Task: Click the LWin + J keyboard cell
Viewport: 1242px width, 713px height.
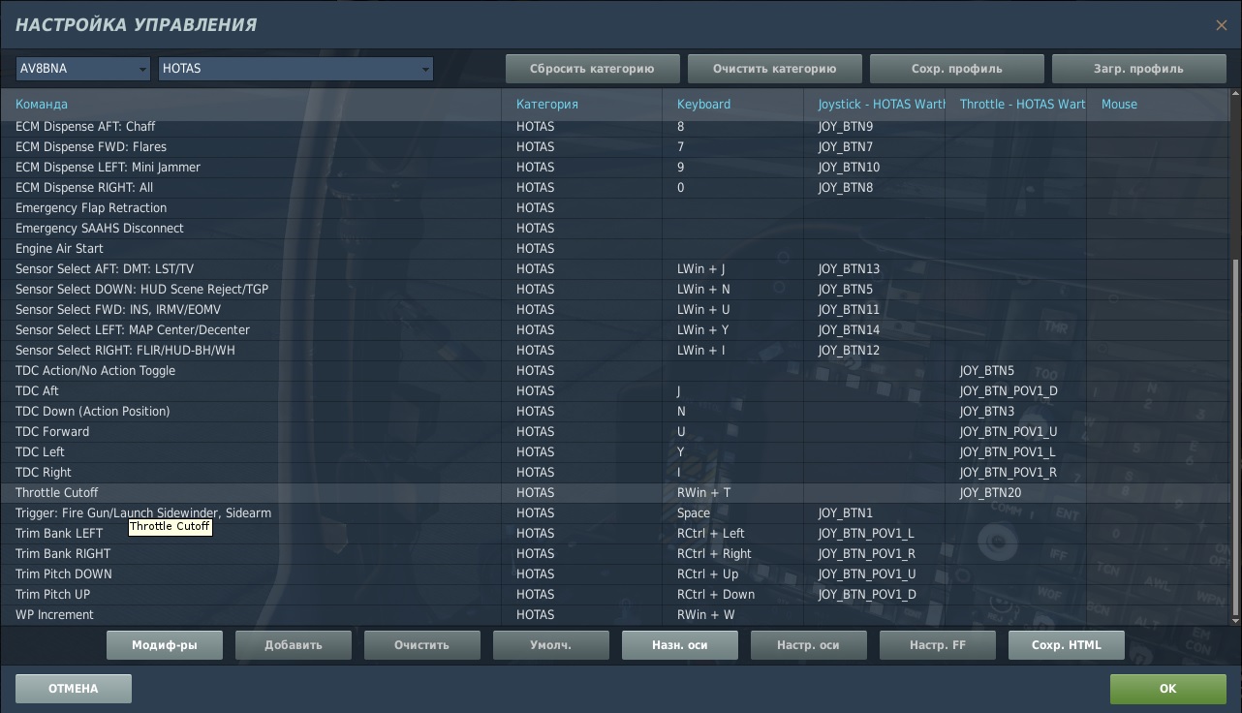Action: (732, 269)
